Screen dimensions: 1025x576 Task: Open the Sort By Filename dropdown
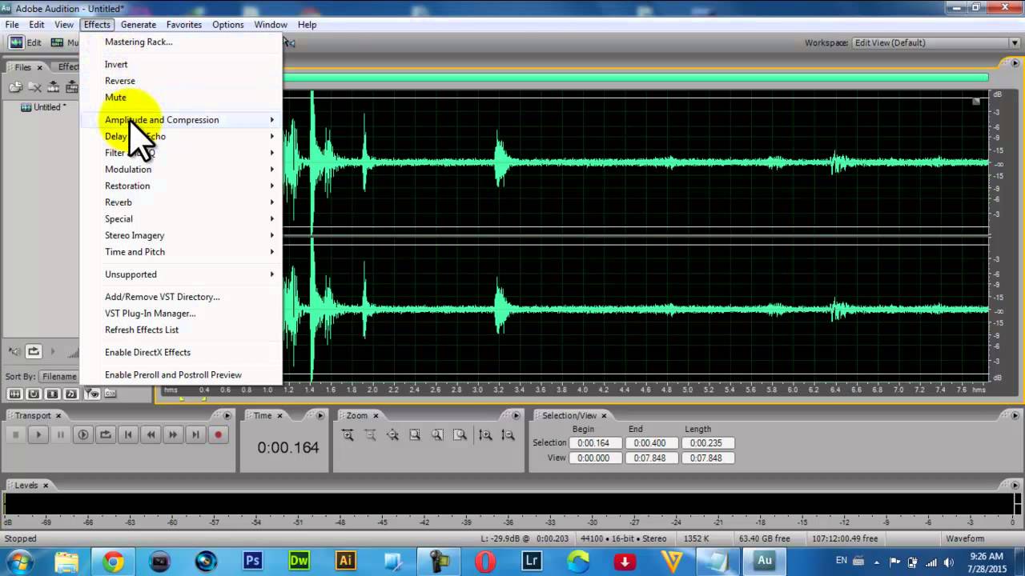[59, 376]
